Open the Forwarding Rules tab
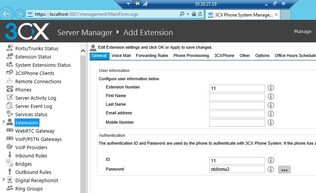 pyautogui.click(x=152, y=55)
